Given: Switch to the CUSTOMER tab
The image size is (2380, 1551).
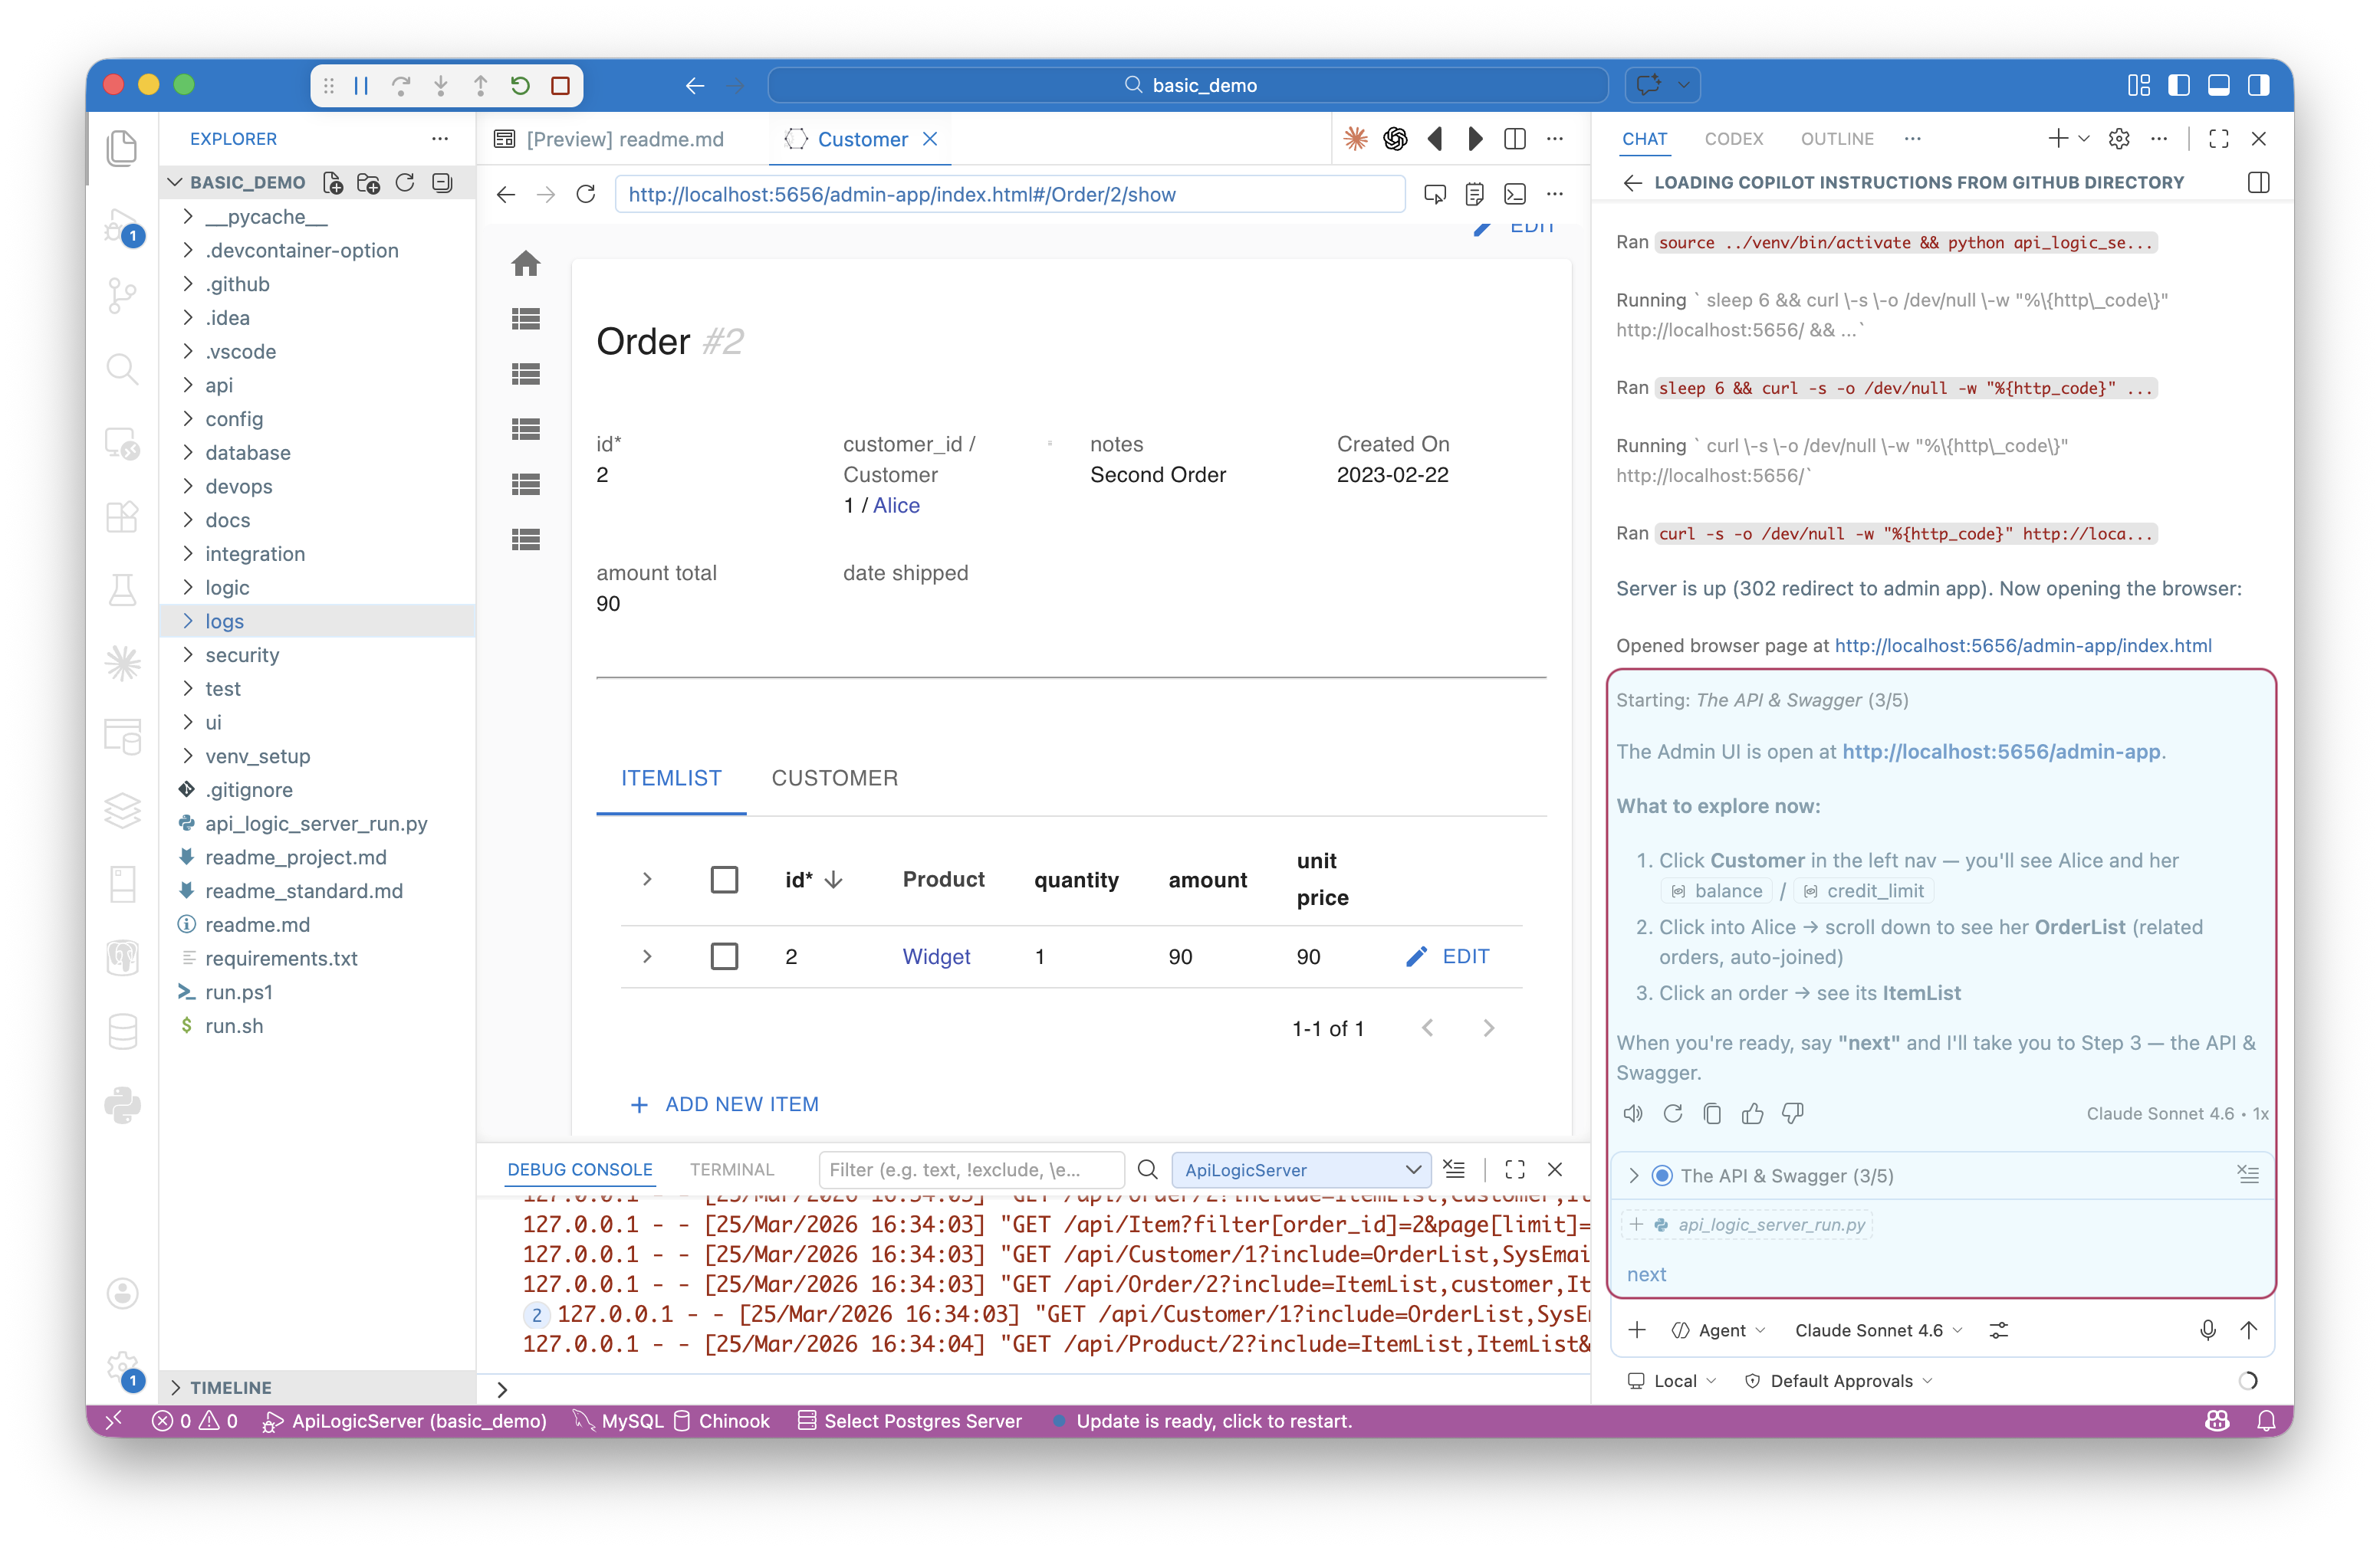Looking at the screenshot, I should coord(834,779).
